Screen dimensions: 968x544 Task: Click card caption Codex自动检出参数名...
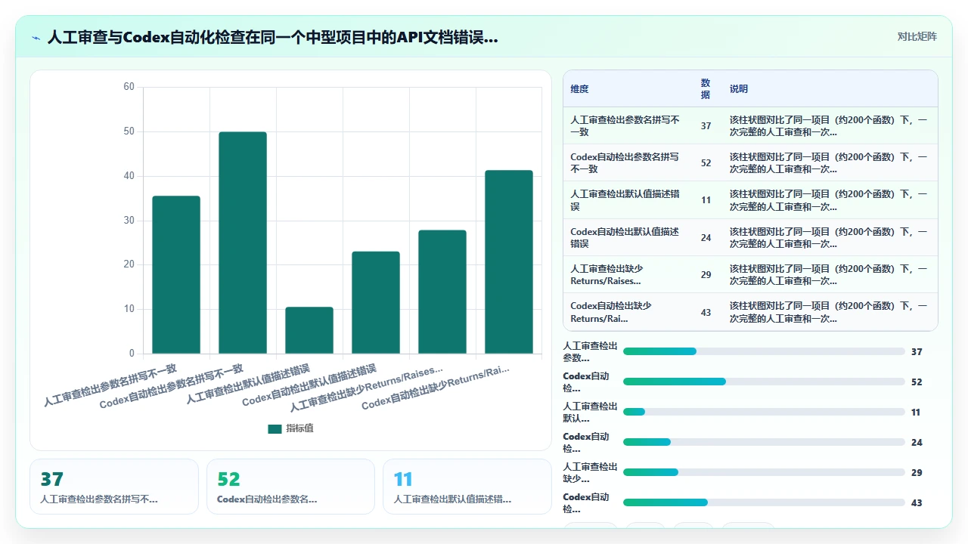point(267,499)
